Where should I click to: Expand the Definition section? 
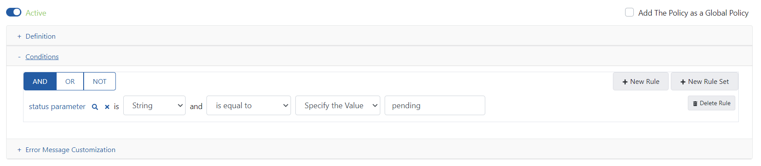coord(41,37)
